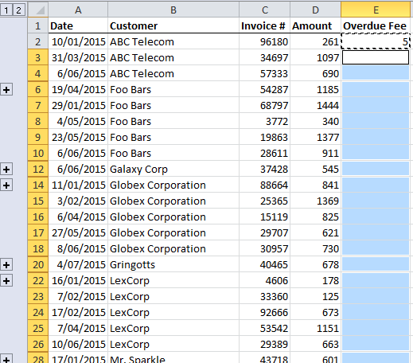The image size is (413, 363).
Task: Click invoice number 25365
Action: pos(264,201)
